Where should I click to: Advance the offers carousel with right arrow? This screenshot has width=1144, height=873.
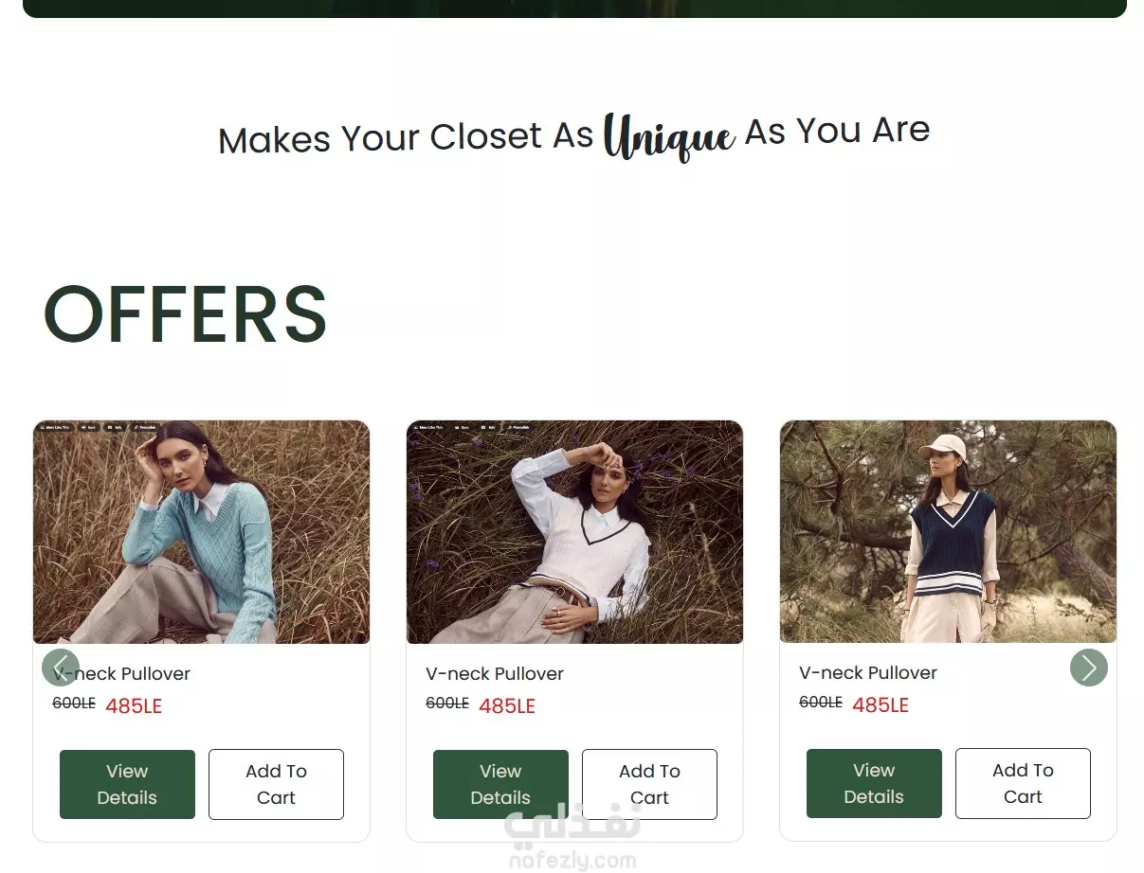[1089, 668]
